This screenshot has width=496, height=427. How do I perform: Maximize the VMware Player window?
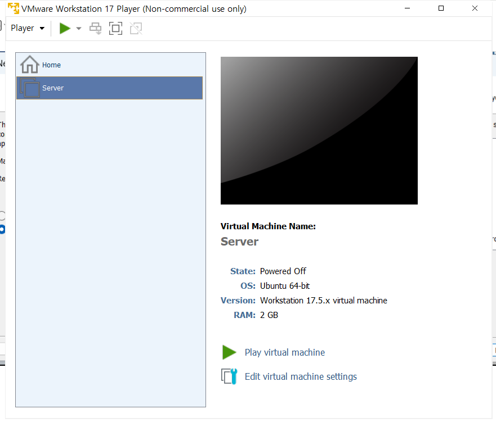pos(441,8)
